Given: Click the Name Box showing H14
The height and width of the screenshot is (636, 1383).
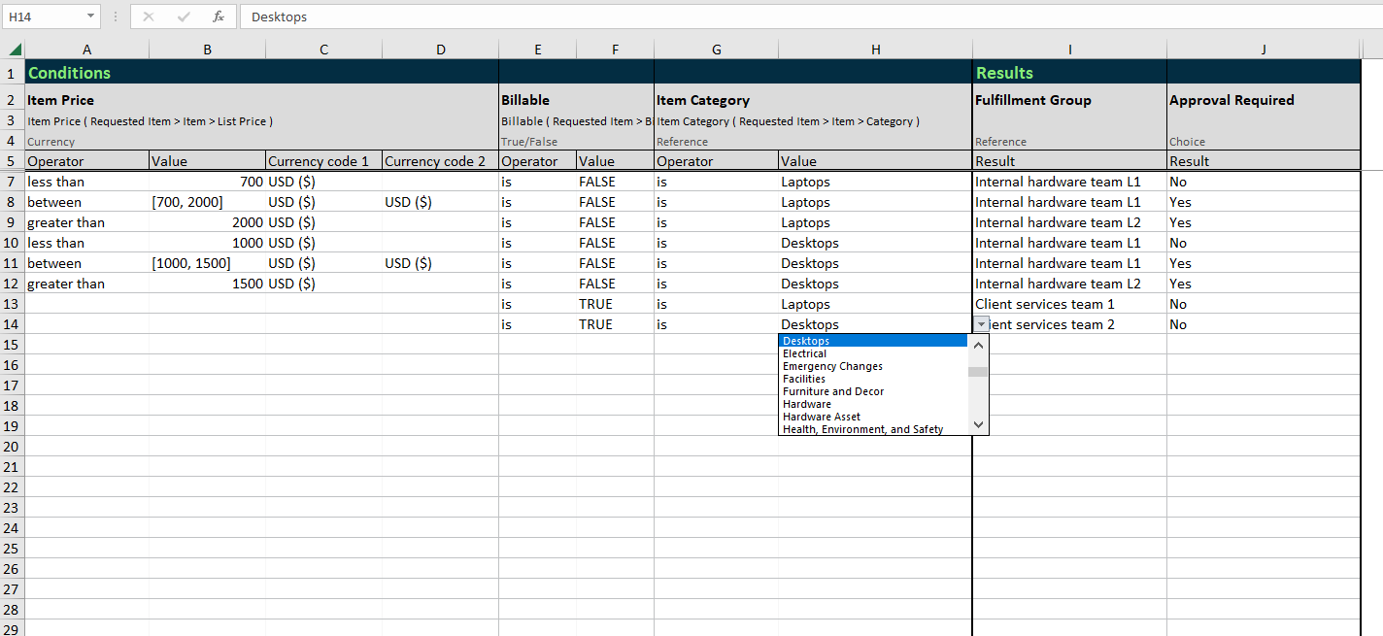Looking at the screenshot, I should point(44,17).
